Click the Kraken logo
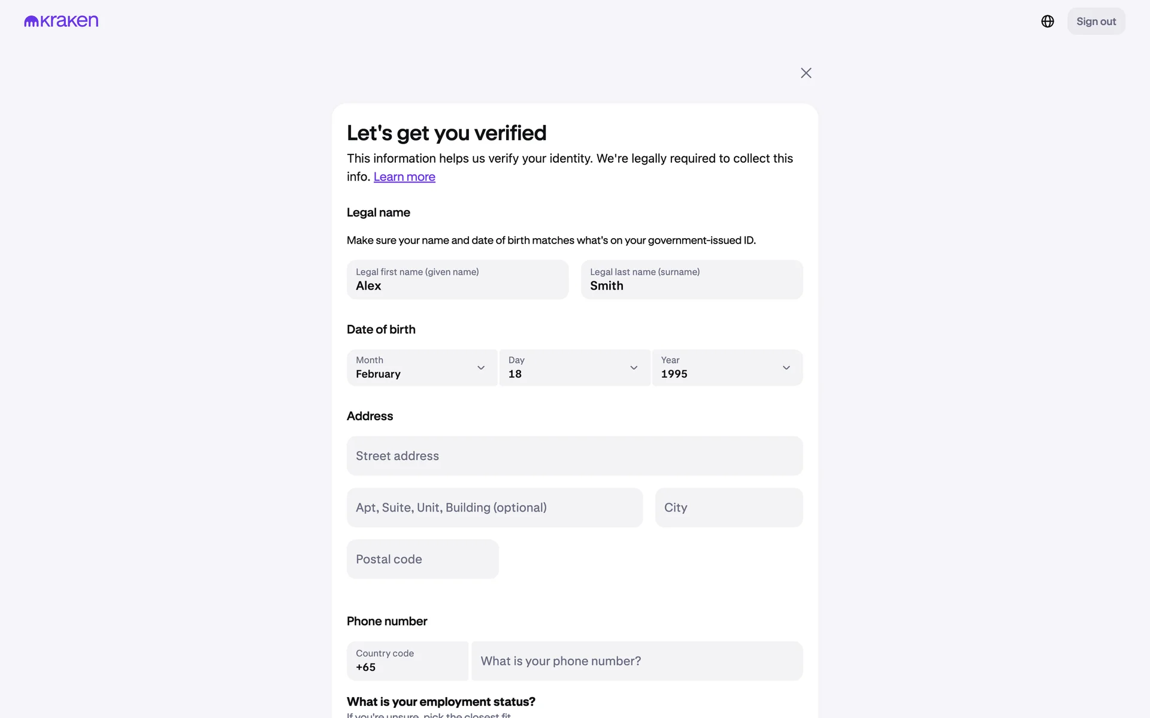Image resolution: width=1150 pixels, height=718 pixels. (x=61, y=22)
